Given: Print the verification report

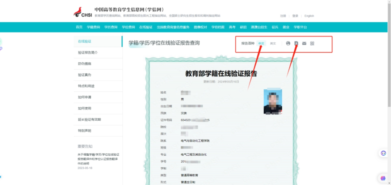Looking at the screenshot, I should 288,43.
